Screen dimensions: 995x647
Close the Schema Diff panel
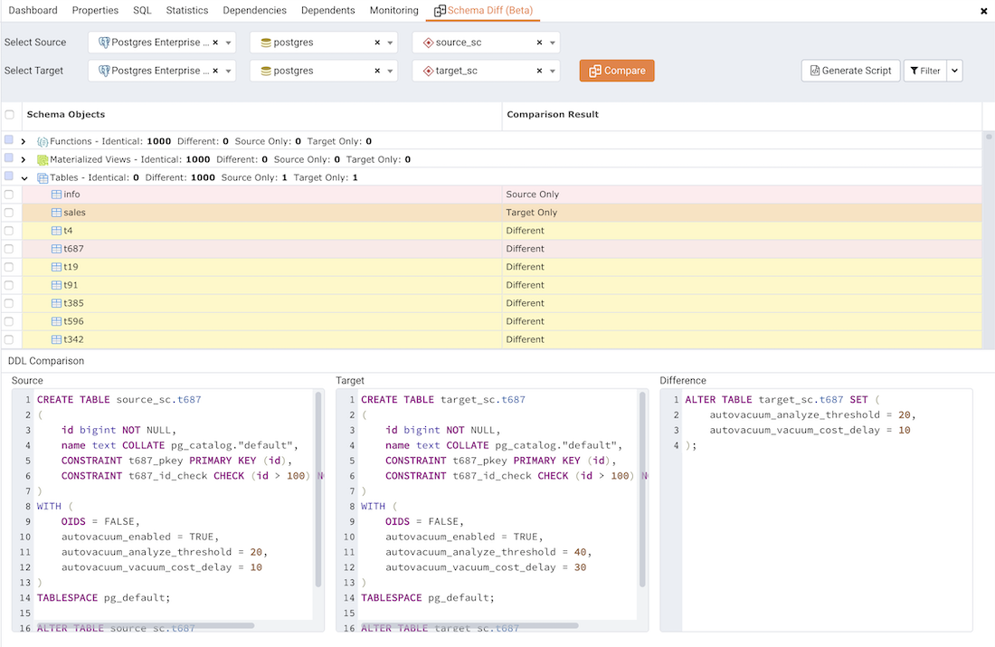pos(984,12)
